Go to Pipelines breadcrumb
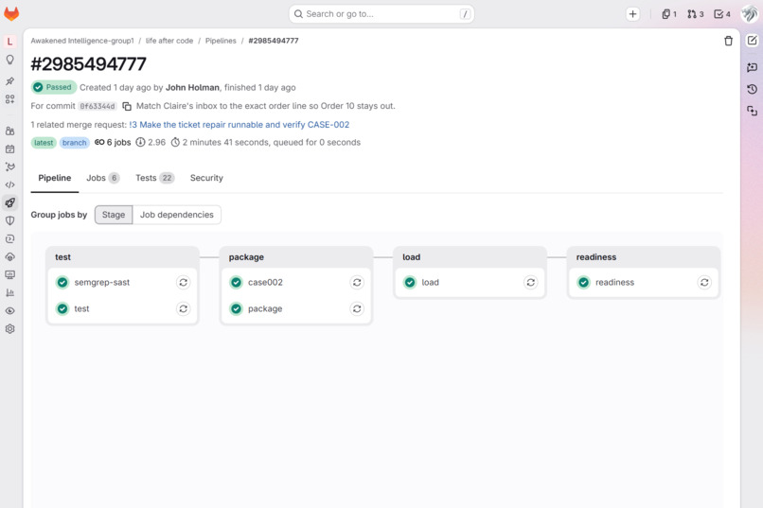Image resolution: width=763 pixels, height=508 pixels. click(x=221, y=41)
